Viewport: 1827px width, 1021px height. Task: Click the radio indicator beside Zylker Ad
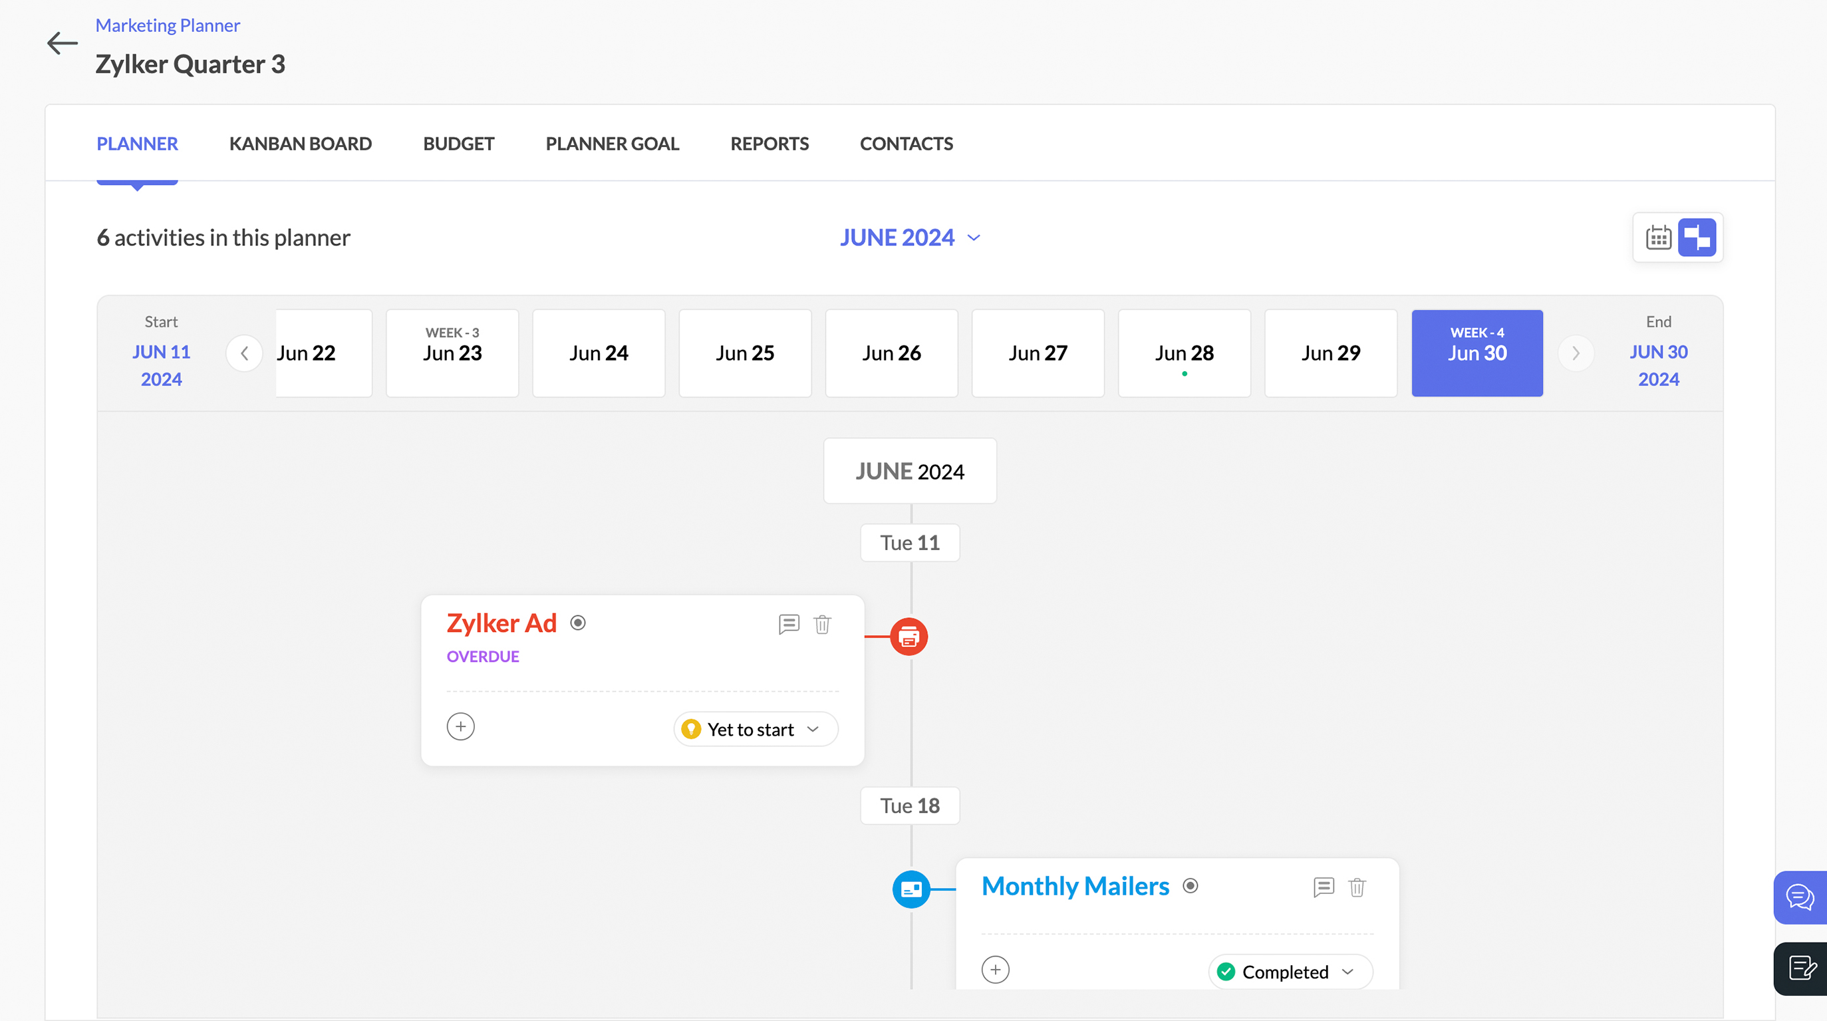click(x=578, y=623)
